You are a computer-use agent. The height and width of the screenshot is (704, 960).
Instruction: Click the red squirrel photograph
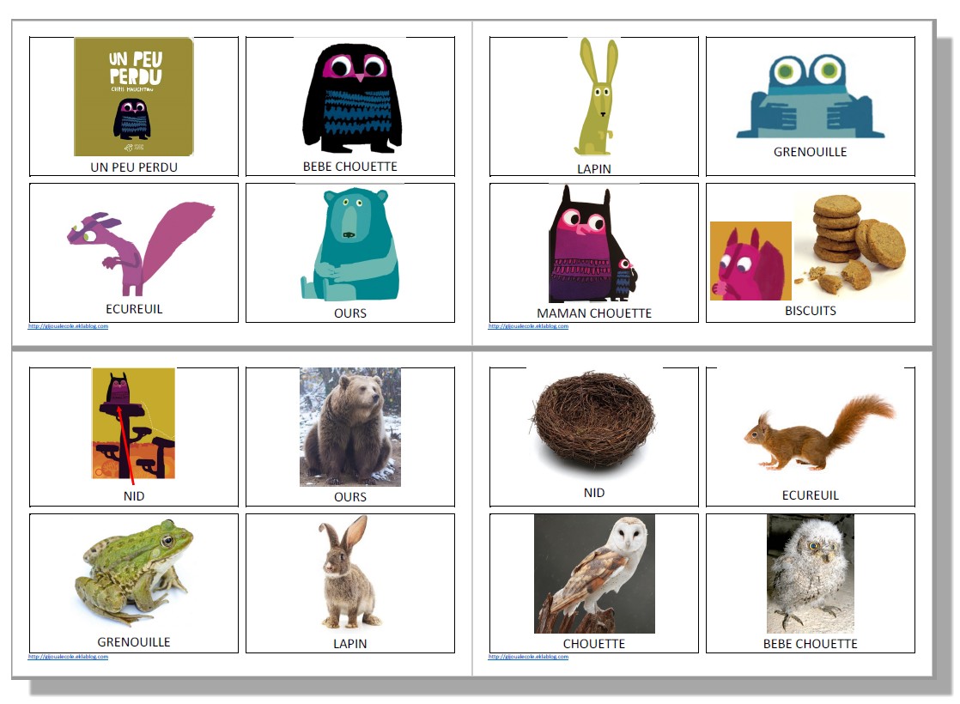820,434
